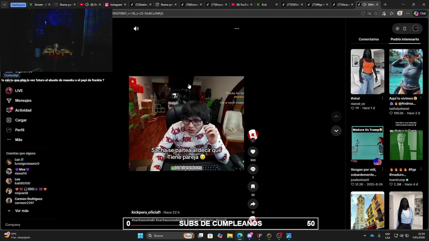Switch to the Kick browser tab
Screen dimensions: 429x241
point(267,5)
